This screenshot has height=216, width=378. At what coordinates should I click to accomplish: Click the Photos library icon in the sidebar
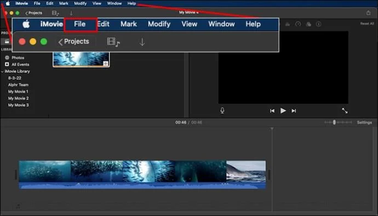pos(7,58)
